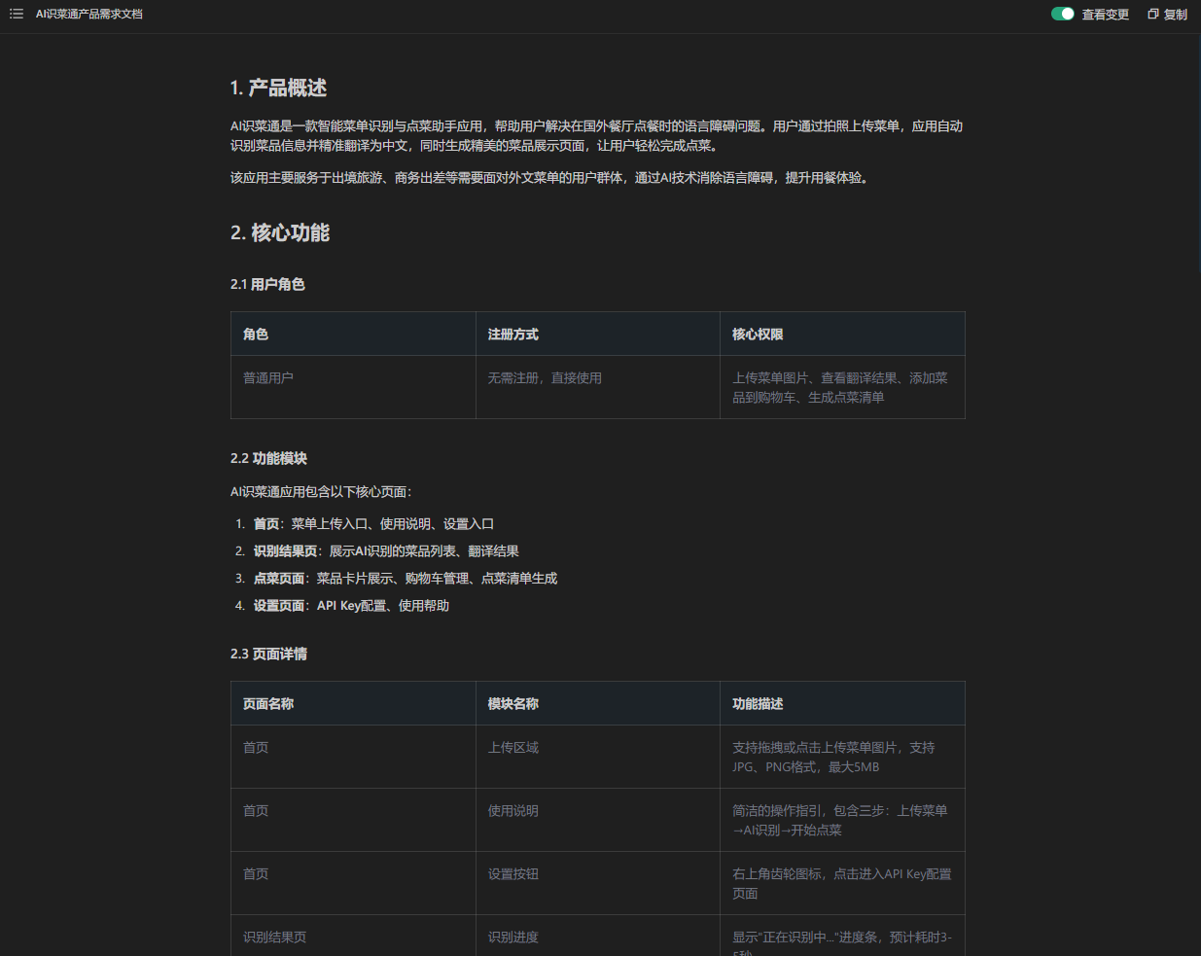
Task: Click the 注册方式 column header
Action: (512, 334)
